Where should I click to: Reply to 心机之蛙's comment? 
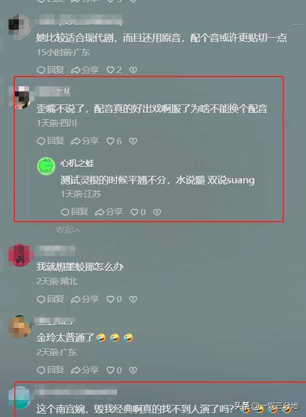pyautogui.click(x=74, y=212)
